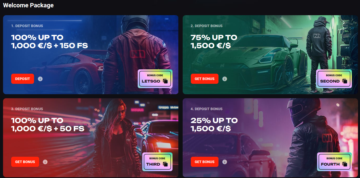Copy the THIRD bonus code icon
The image size is (360, 178).
[165, 164]
